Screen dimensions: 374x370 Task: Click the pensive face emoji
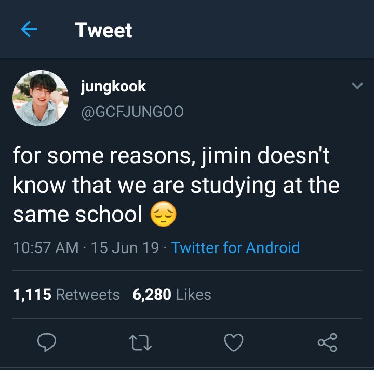click(164, 214)
